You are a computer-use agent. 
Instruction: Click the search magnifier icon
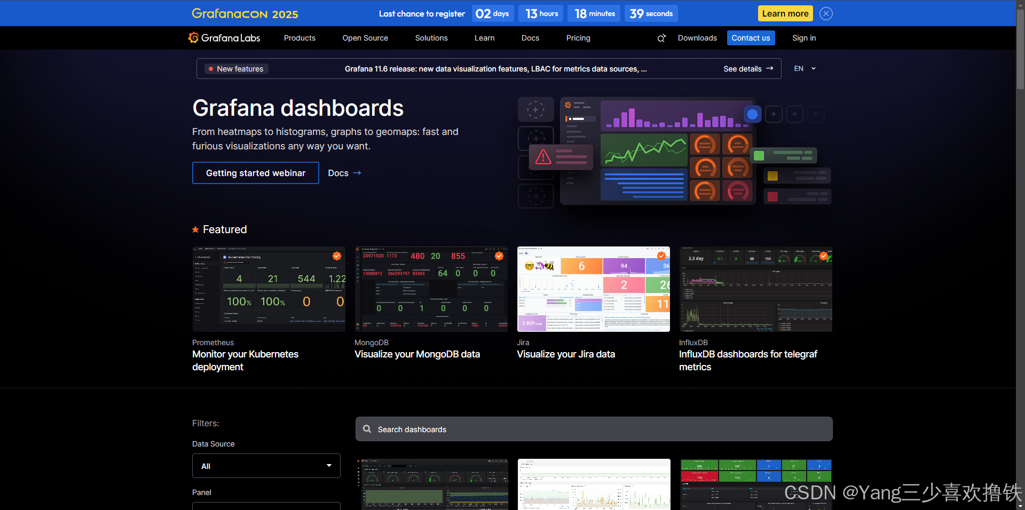coord(367,429)
